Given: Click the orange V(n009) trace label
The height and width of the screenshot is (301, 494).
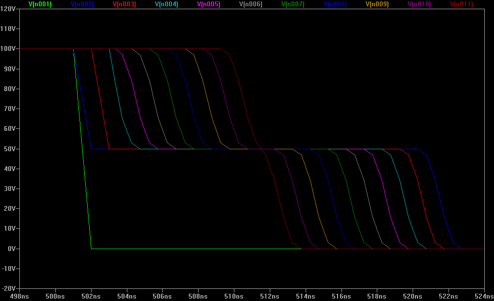Looking at the screenshot, I should pyautogui.click(x=377, y=4).
